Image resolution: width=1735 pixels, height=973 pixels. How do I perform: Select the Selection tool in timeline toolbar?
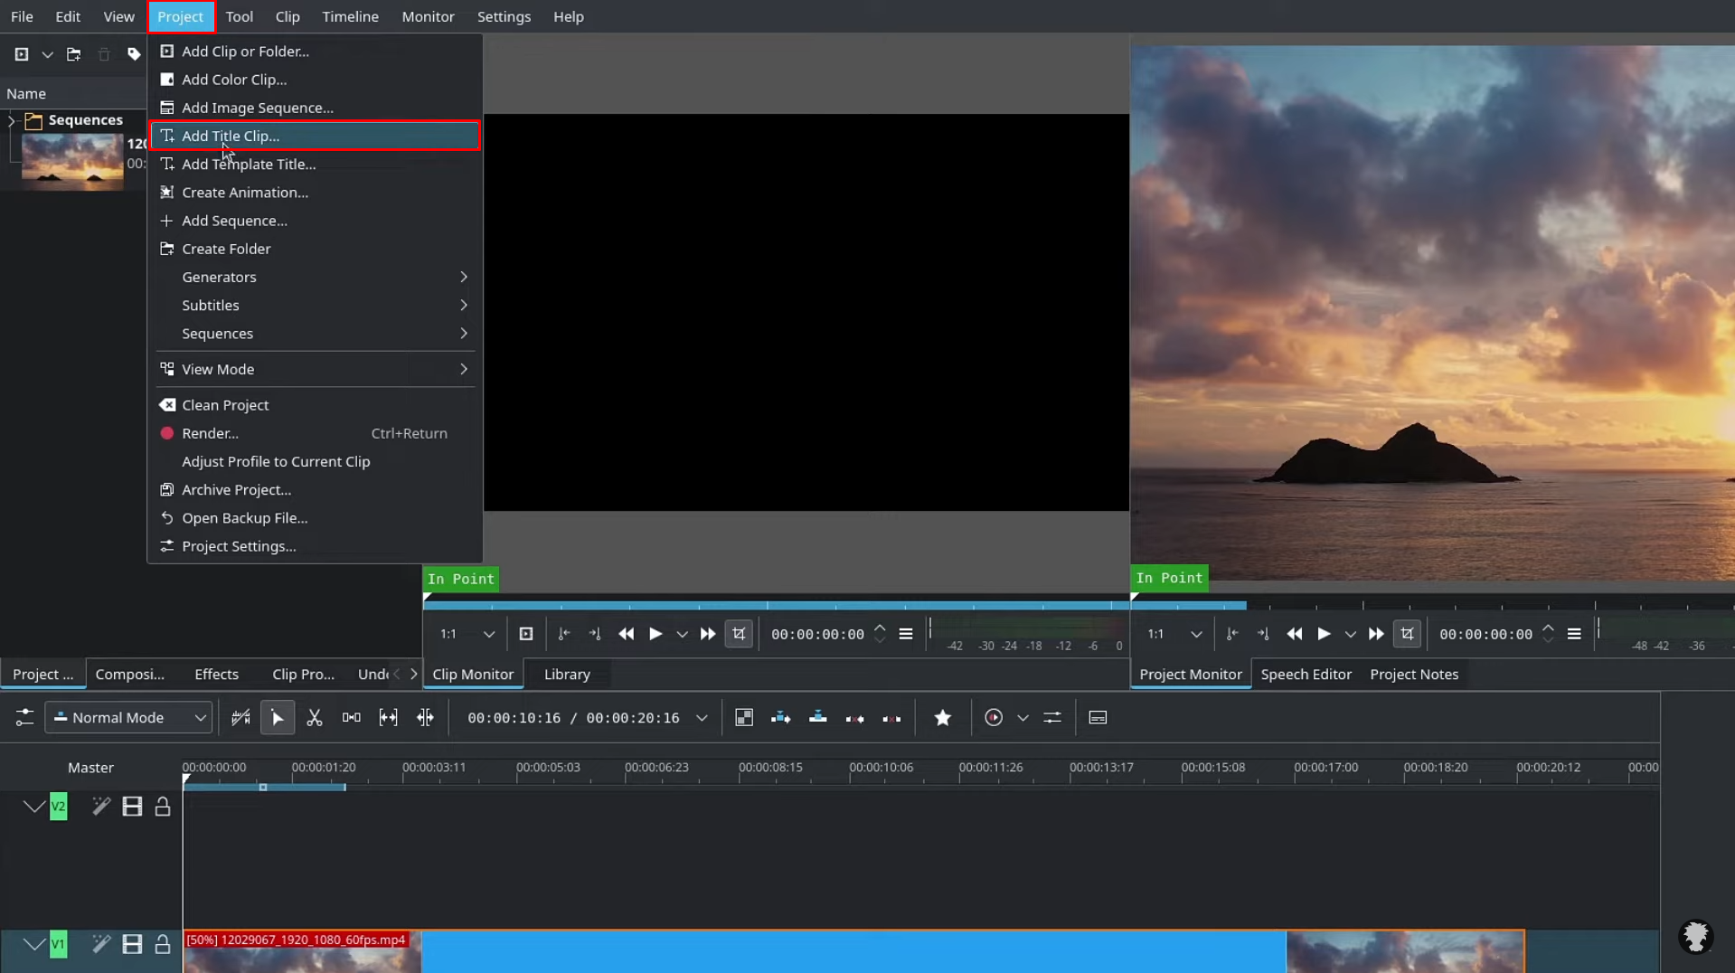(x=278, y=717)
